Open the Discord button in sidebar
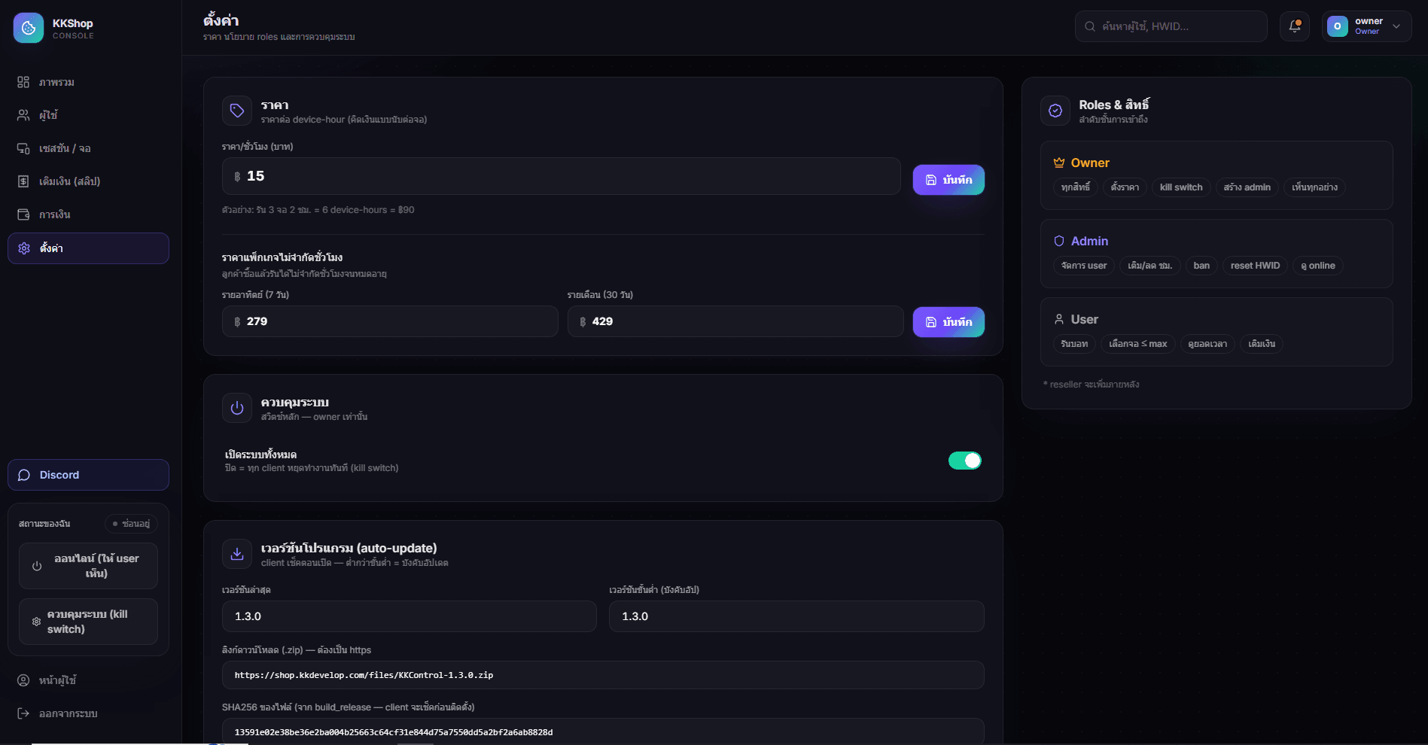This screenshot has height=745, width=1428. [x=88, y=475]
